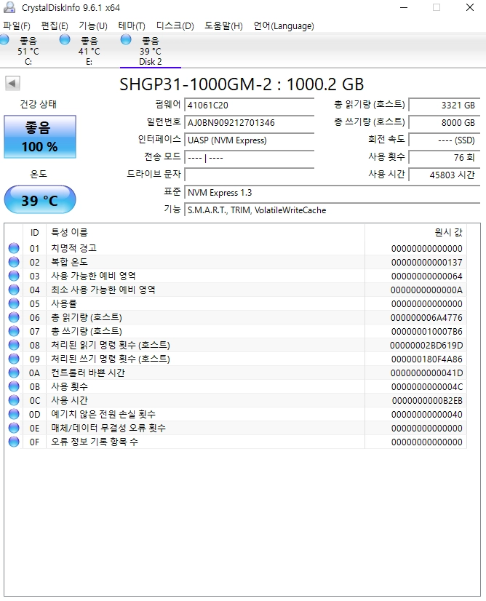486x601 pixels.
Task: Click the blue orb in row 0D
Action: click(14, 413)
